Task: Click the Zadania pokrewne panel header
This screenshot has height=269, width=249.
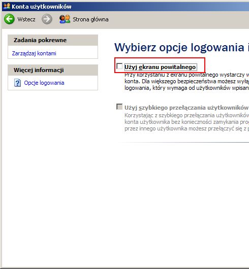Action: pyautogui.click(x=53, y=40)
